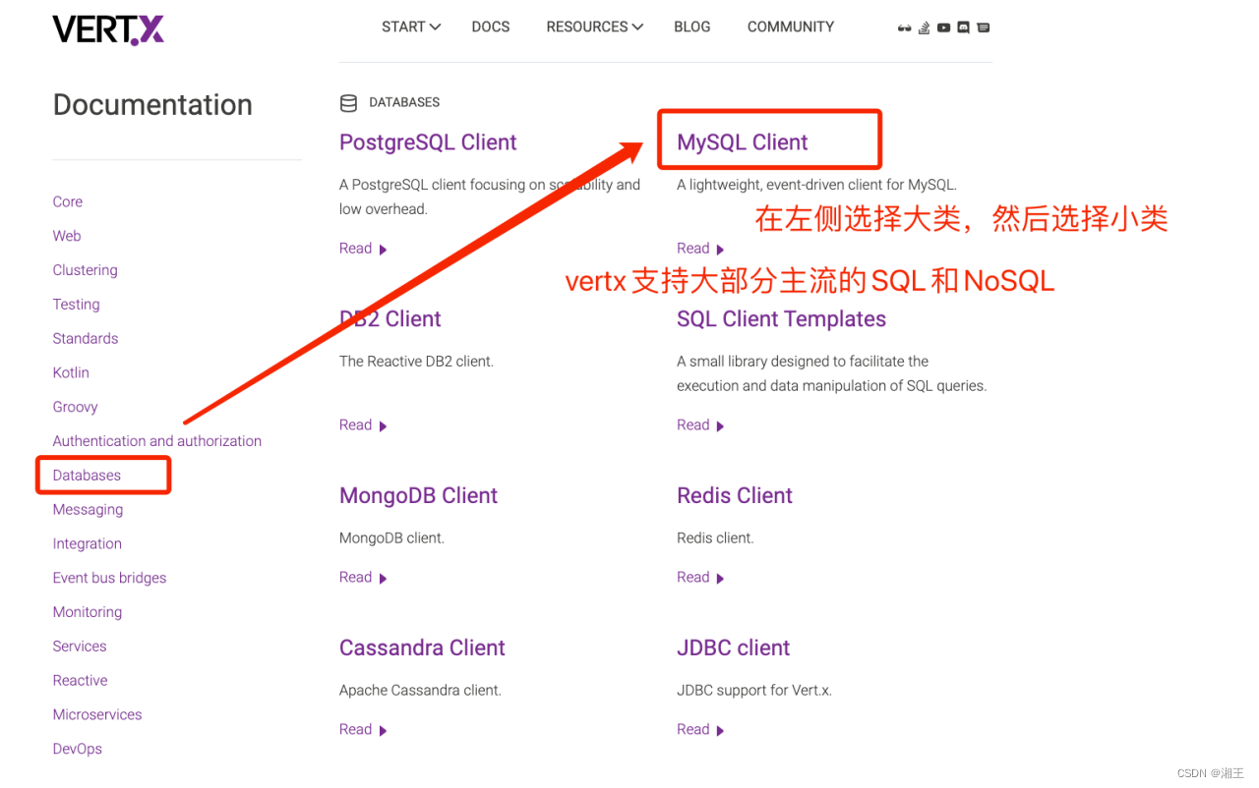Open the Cassandra Client title link
The width and height of the screenshot is (1259, 788).
(x=422, y=648)
